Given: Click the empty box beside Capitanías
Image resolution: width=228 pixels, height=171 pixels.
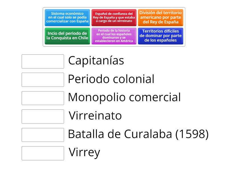Looking at the screenshot, I should tap(43, 62).
